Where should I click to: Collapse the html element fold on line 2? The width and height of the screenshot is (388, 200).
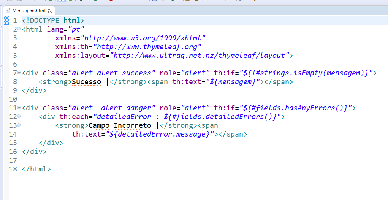point(19,29)
